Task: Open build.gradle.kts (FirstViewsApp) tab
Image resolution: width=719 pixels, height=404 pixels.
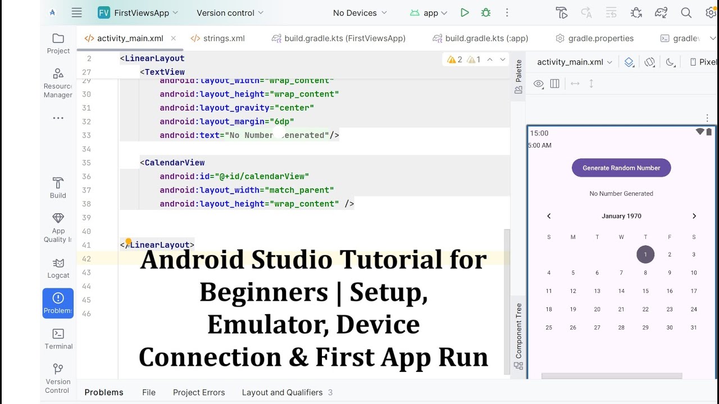Action: click(x=338, y=38)
